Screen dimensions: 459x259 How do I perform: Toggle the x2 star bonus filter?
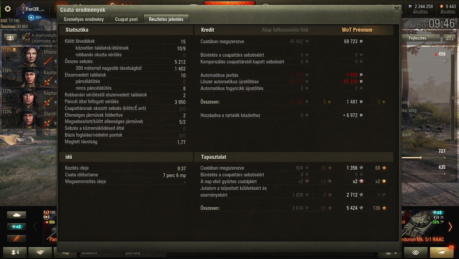click(x=17, y=227)
